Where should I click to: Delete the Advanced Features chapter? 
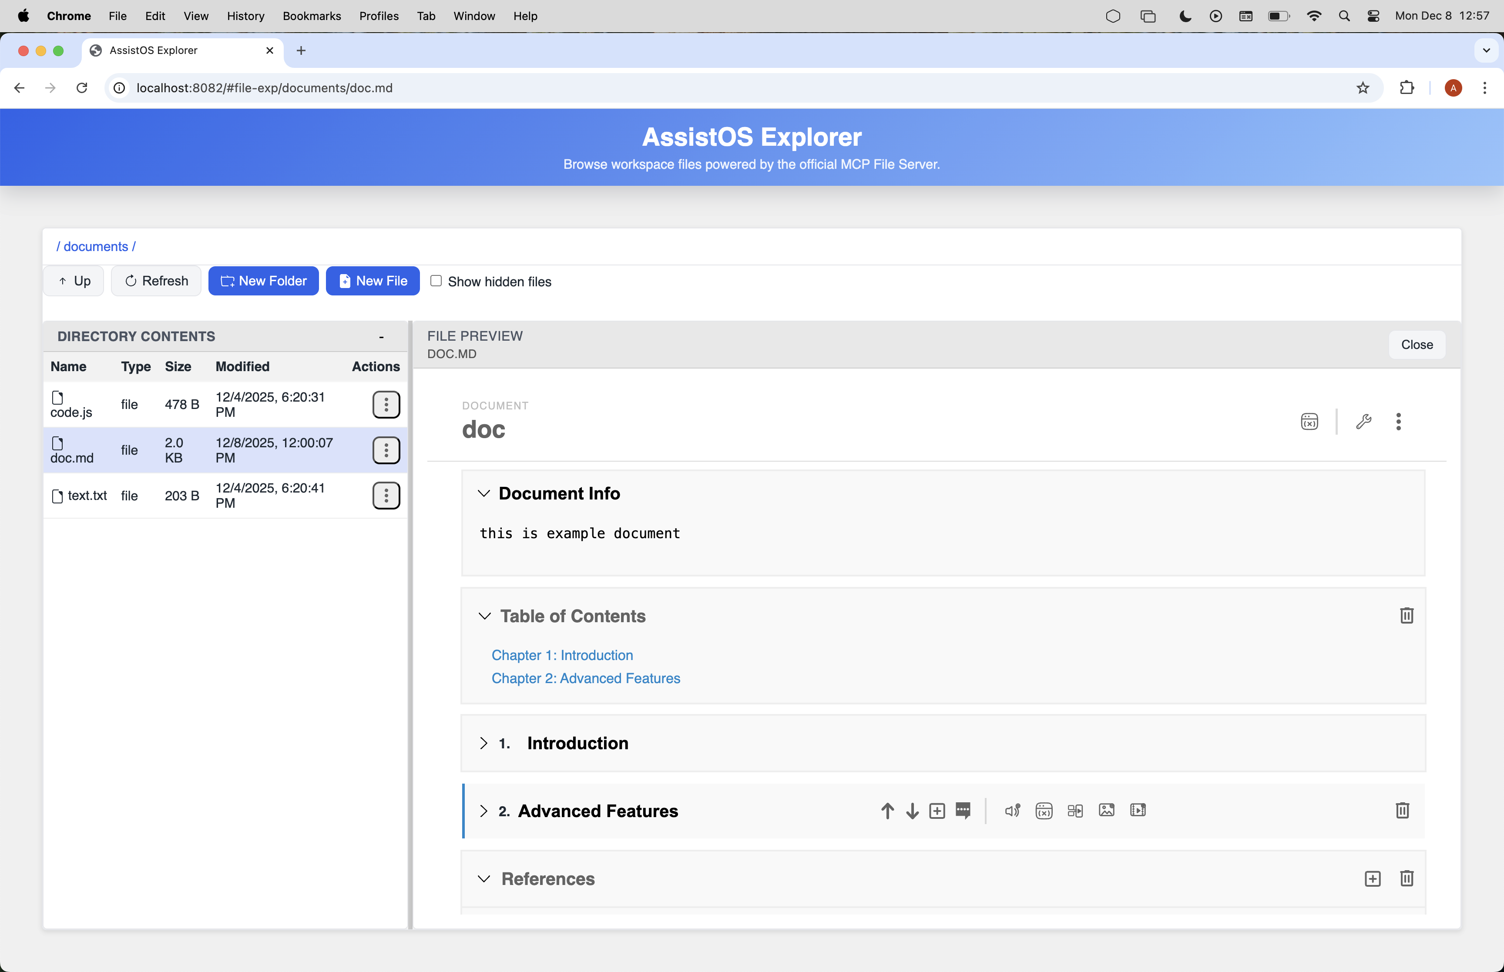(x=1402, y=811)
